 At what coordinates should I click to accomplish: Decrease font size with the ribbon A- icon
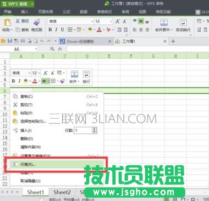tap(125, 21)
